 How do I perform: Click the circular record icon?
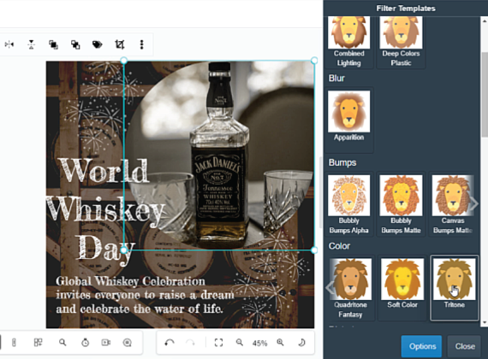coord(128,343)
